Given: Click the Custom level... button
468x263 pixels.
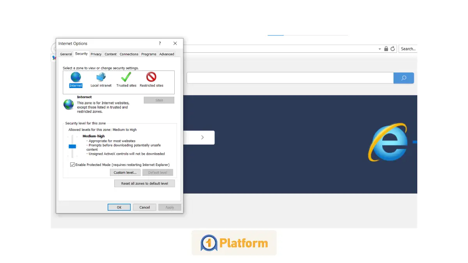Looking at the screenshot, I should 125,173.
